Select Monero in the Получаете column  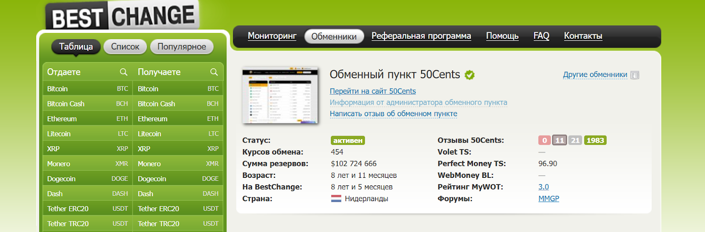(178, 164)
